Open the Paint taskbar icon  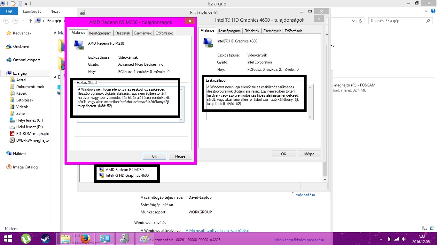[x=145, y=239]
